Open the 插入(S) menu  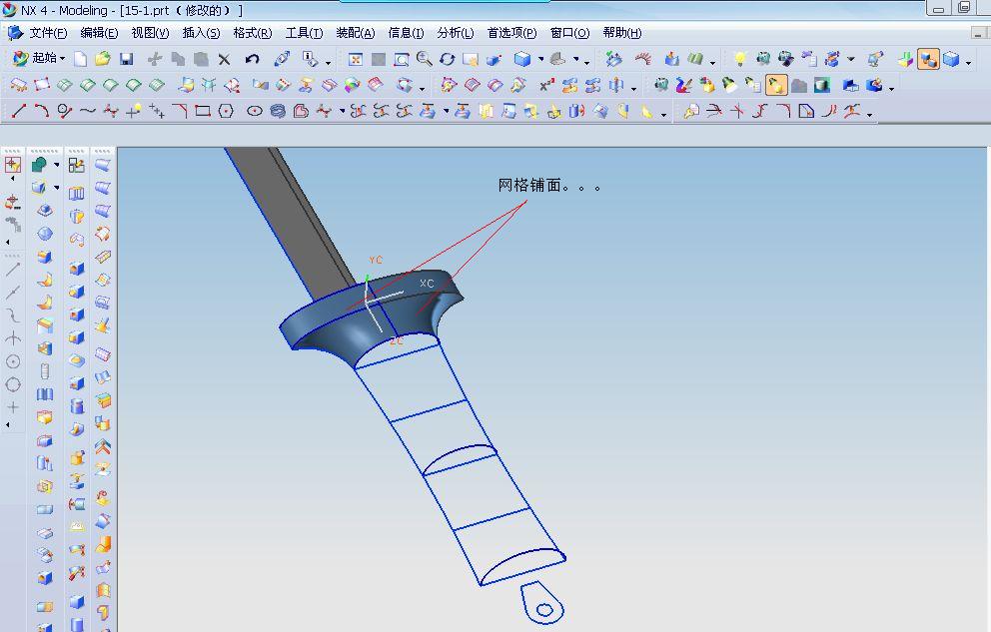[201, 33]
